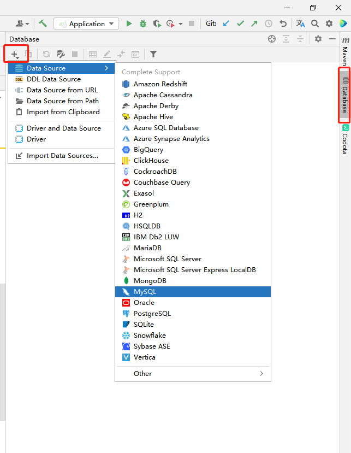Click the Refresh icon in Database toolbar
351x453 pixels.
[x=46, y=54]
